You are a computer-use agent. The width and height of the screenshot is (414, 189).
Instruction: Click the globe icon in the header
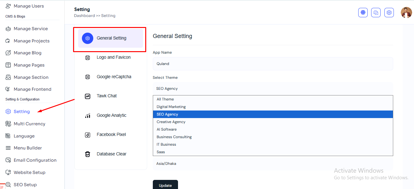363,13
